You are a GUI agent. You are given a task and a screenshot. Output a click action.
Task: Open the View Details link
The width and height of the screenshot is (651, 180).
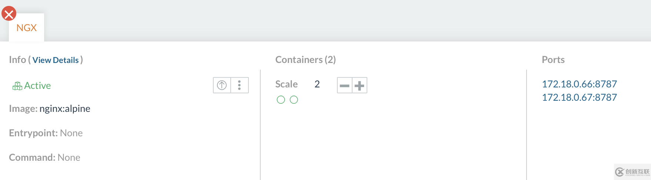point(56,60)
